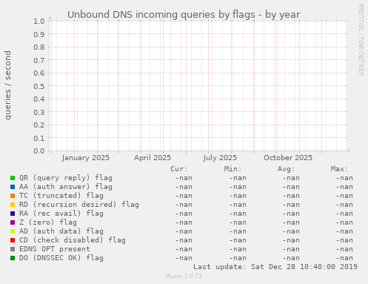Click the 'July 2025' x-axis label

pyautogui.click(x=220, y=158)
